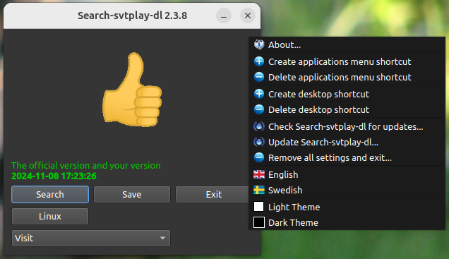Click the version timestamp 2024-11-08 17:23:26

coord(54,176)
